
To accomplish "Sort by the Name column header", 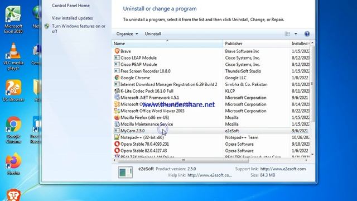I will 167,44.
